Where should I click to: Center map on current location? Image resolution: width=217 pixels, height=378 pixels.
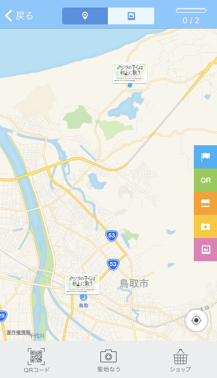(196, 320)
